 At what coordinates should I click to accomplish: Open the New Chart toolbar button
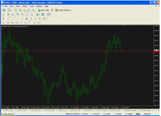(x=4, y=10)
